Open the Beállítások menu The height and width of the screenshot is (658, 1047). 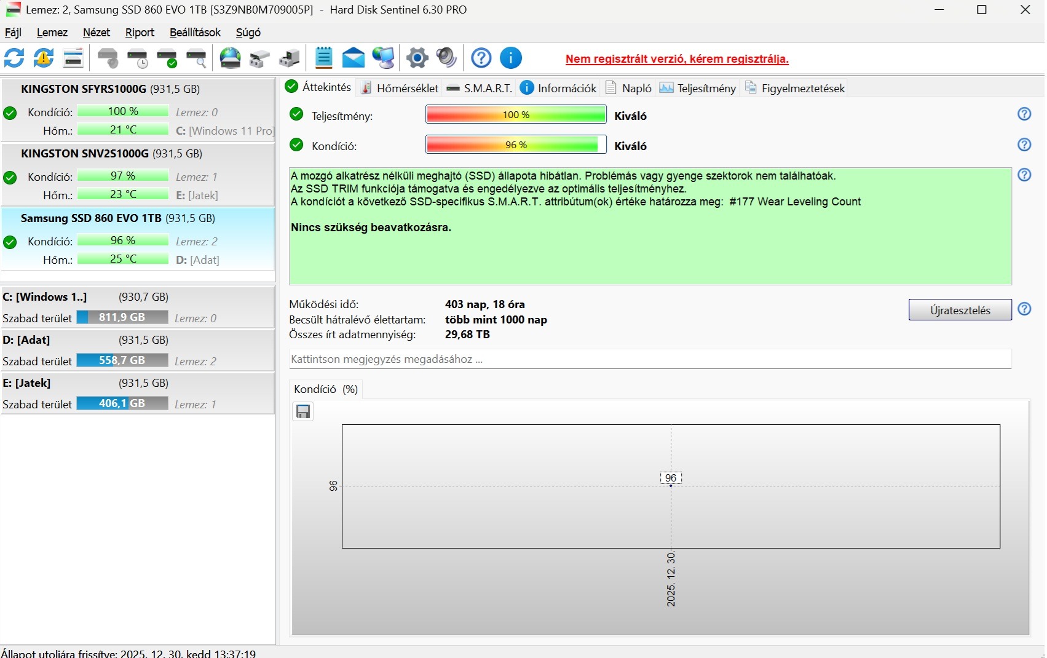195,33
